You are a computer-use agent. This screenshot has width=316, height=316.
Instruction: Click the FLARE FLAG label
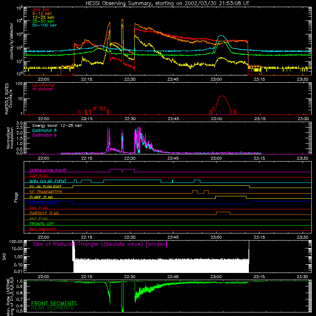41,197
